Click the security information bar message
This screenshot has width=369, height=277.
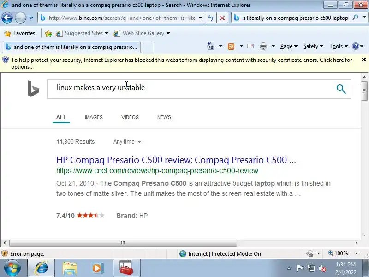coord(181,63)
